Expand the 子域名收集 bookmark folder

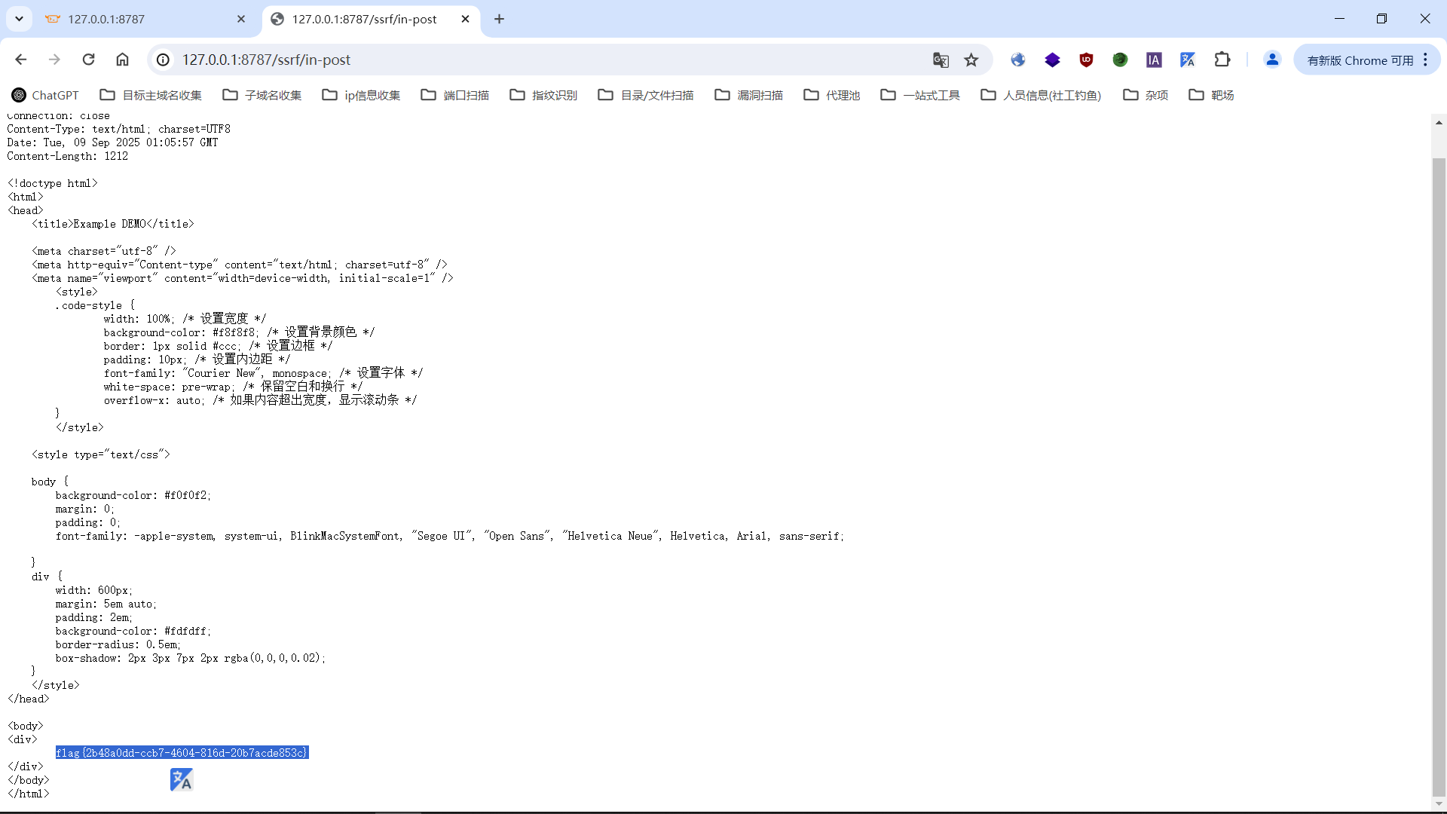(262, 95)
